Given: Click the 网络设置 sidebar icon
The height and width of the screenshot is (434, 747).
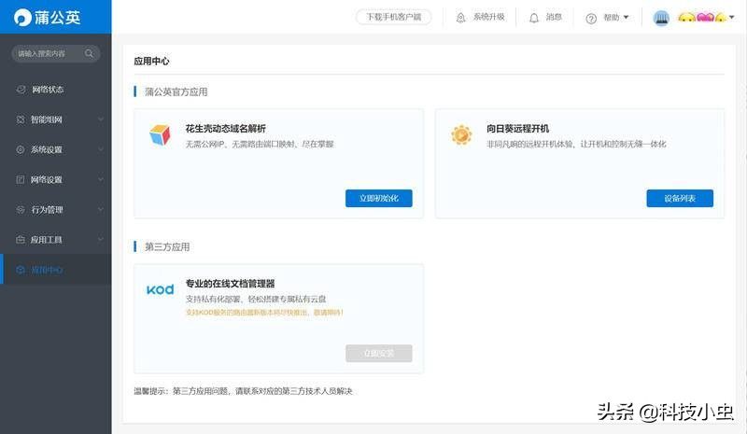Looking at the screenshot, I should (21, 179).
